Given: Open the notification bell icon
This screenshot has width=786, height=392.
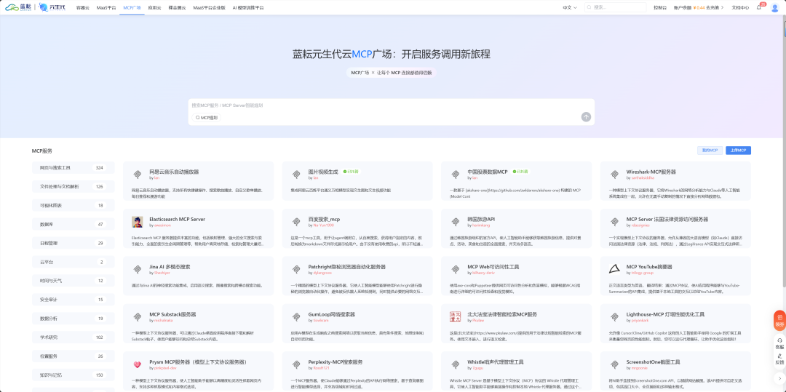Looking at the screenshot, I should click(758, 7).
